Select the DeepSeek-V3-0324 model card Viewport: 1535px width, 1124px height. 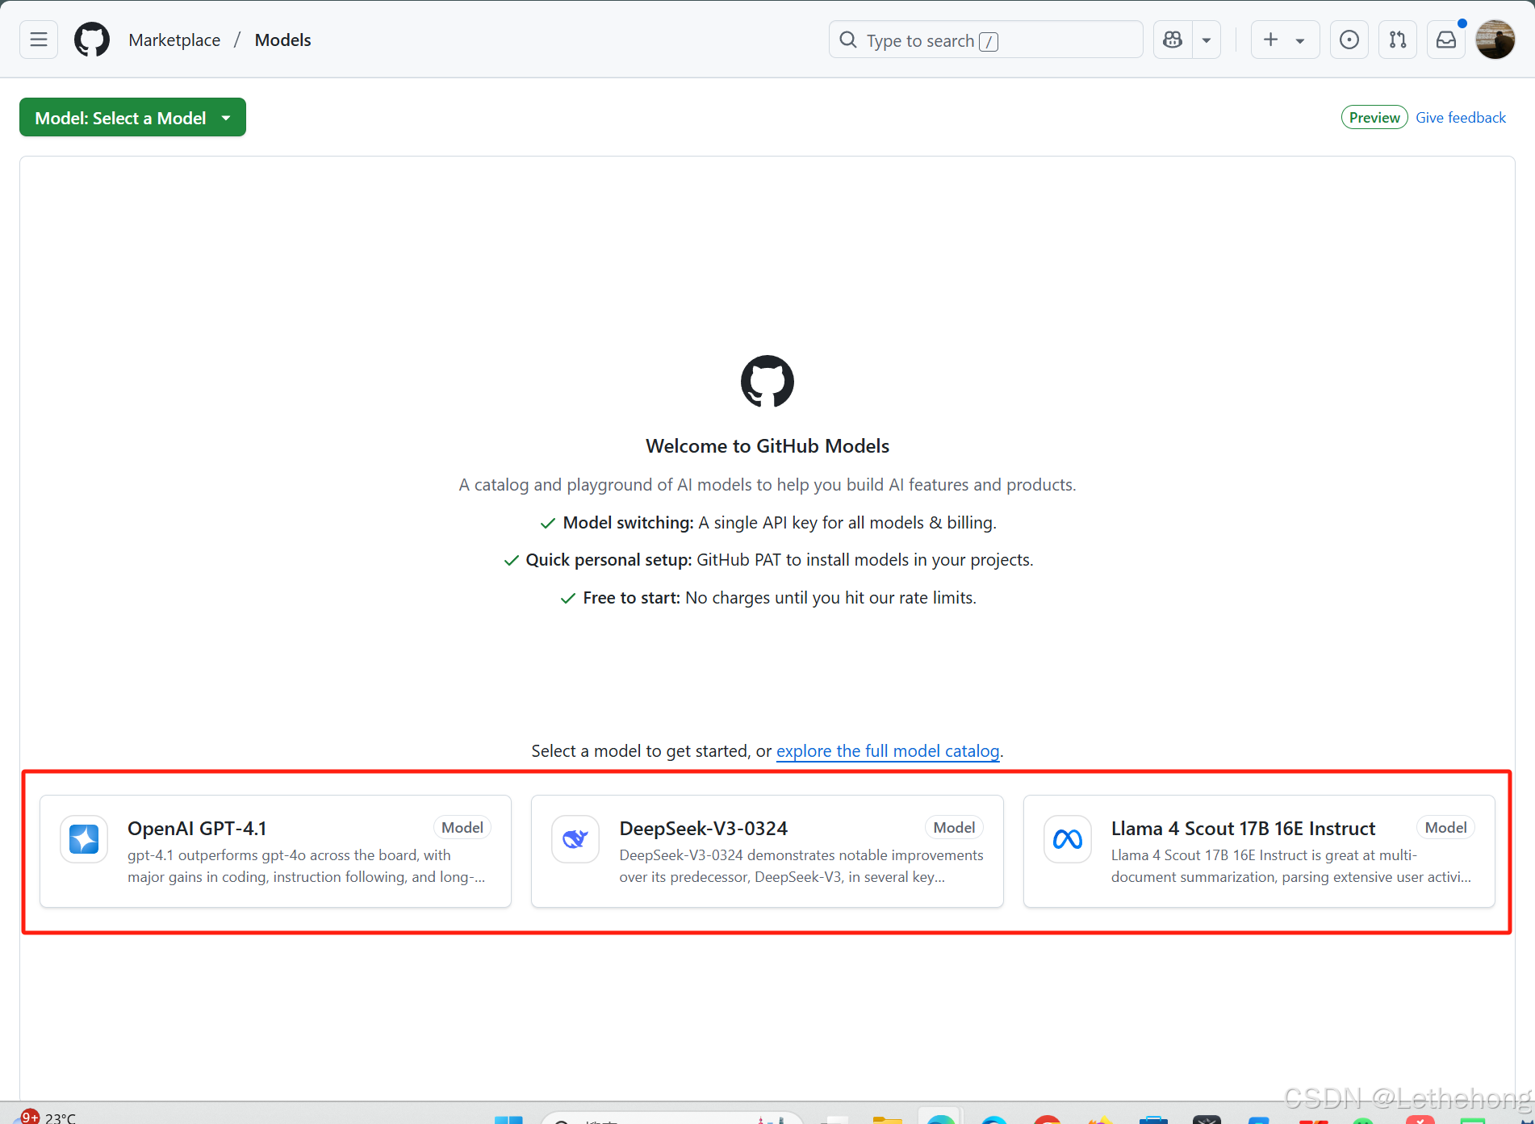[767, 851]
